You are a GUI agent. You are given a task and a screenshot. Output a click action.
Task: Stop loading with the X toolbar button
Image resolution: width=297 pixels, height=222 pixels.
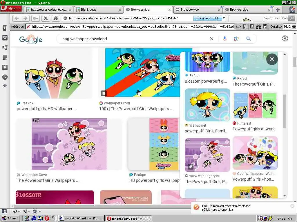(x=46, y=18)
